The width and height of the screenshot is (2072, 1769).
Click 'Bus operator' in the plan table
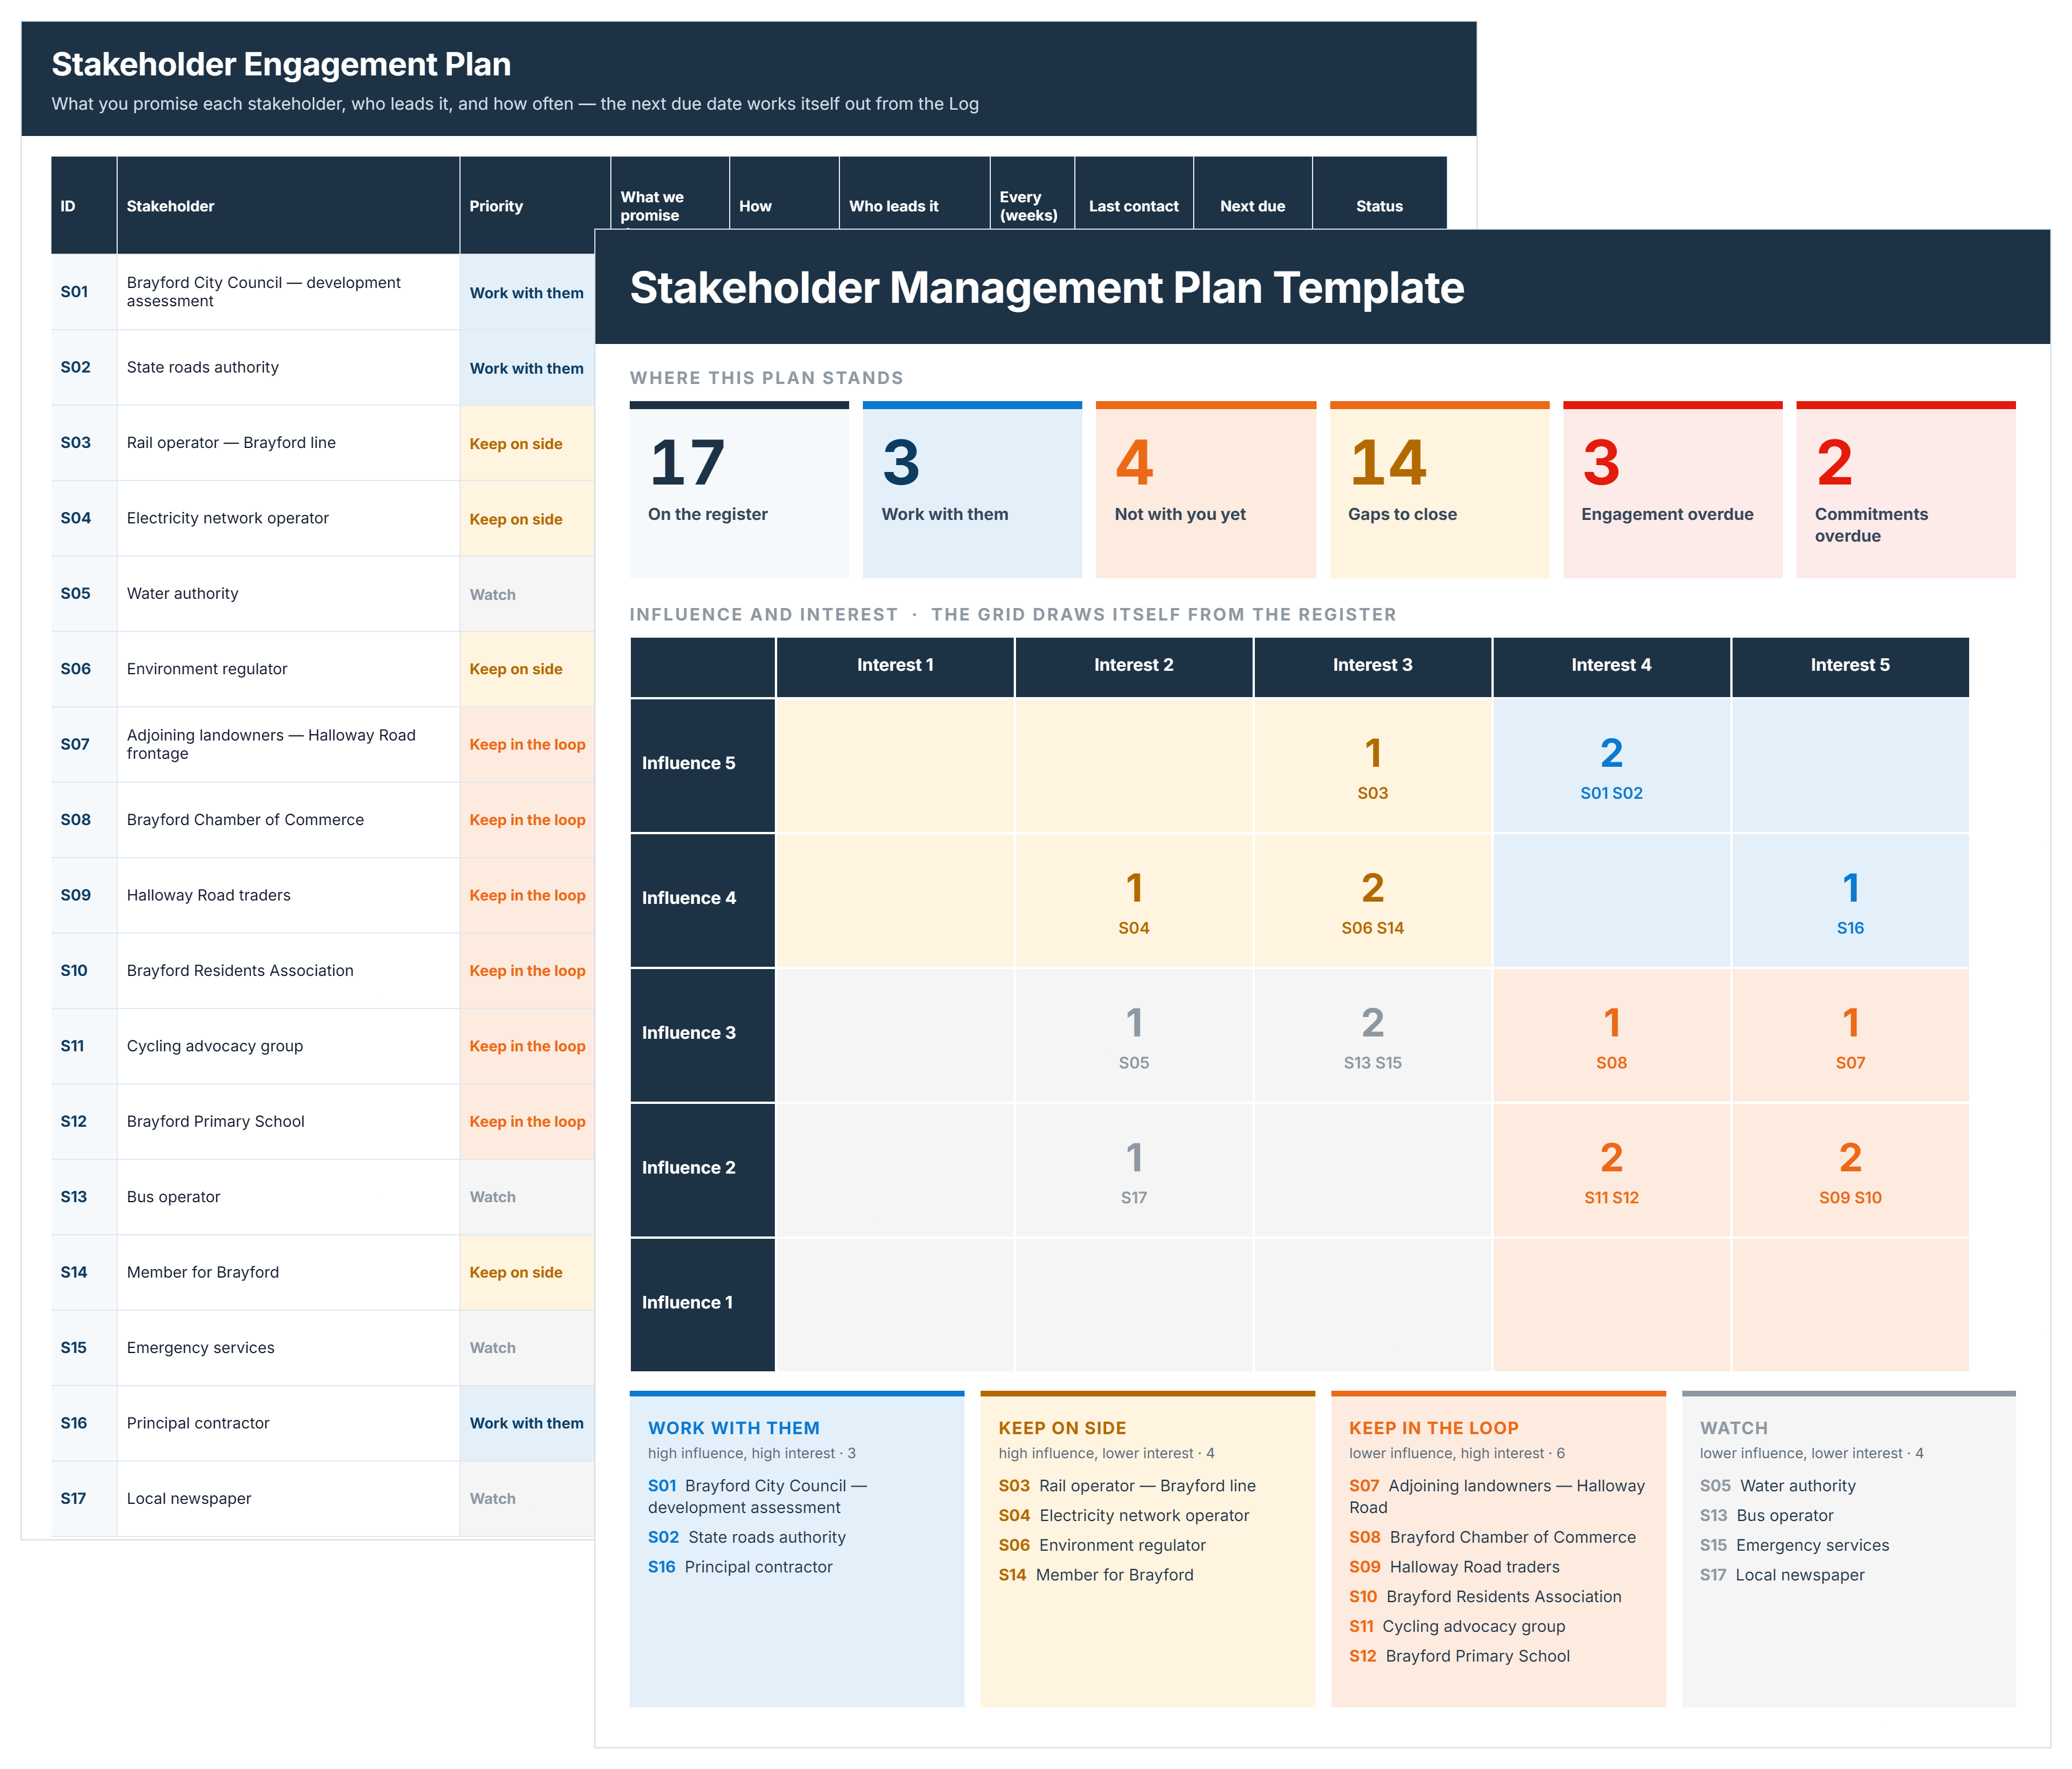point(288,1197)
